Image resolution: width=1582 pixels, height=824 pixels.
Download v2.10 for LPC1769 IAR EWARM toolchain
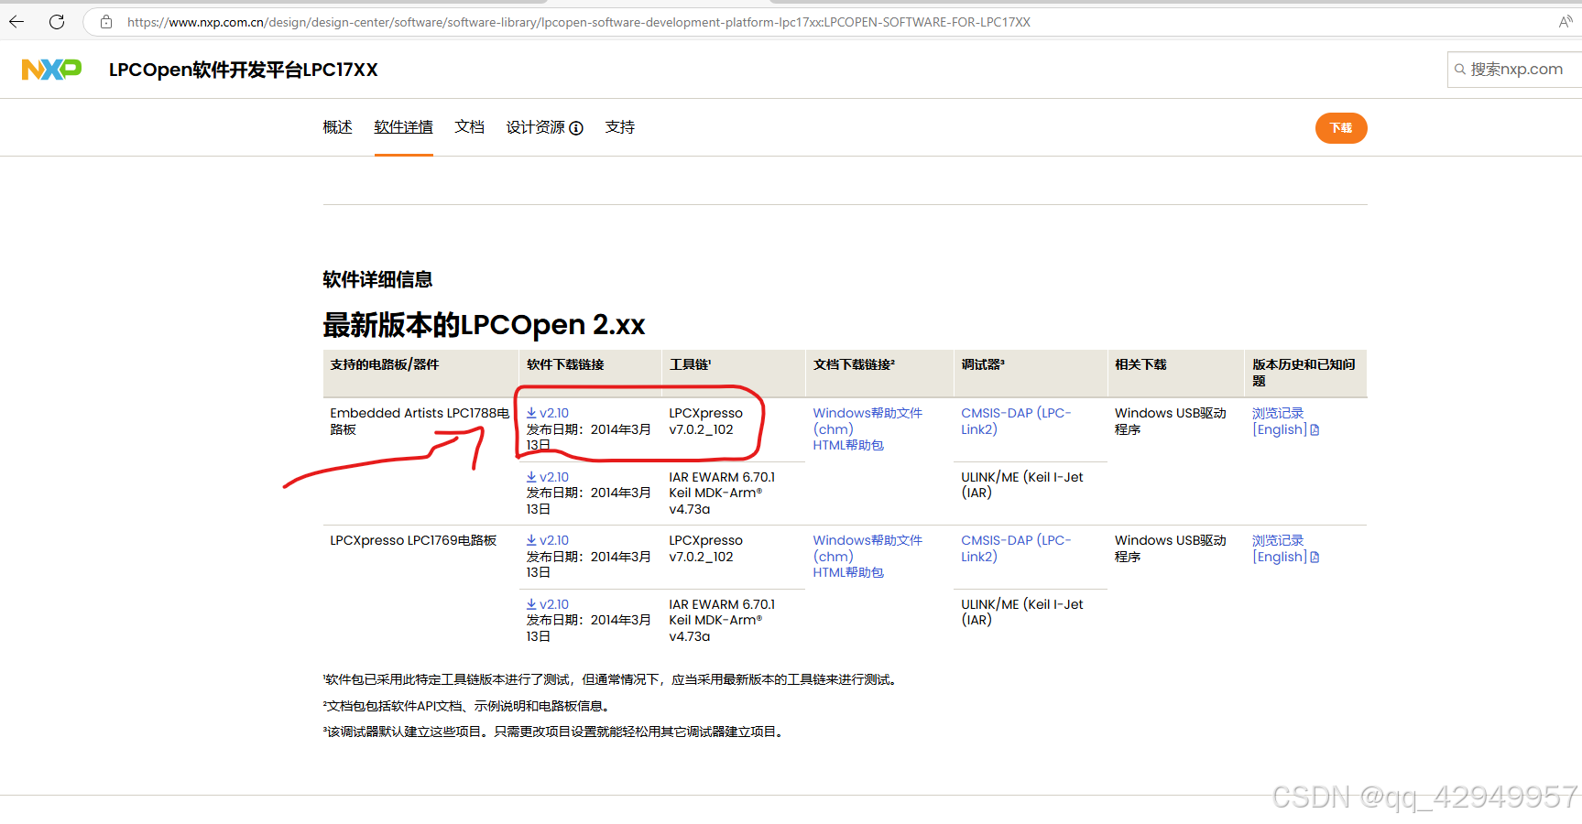click(548, 604)
